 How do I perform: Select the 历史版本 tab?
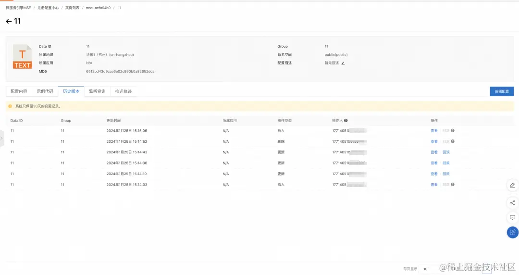click(71, 91)
